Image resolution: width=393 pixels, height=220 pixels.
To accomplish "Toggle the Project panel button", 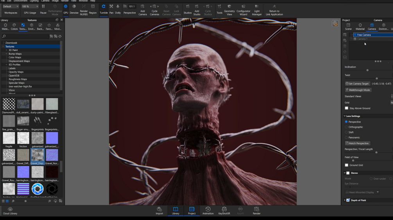I will [192, 211].
